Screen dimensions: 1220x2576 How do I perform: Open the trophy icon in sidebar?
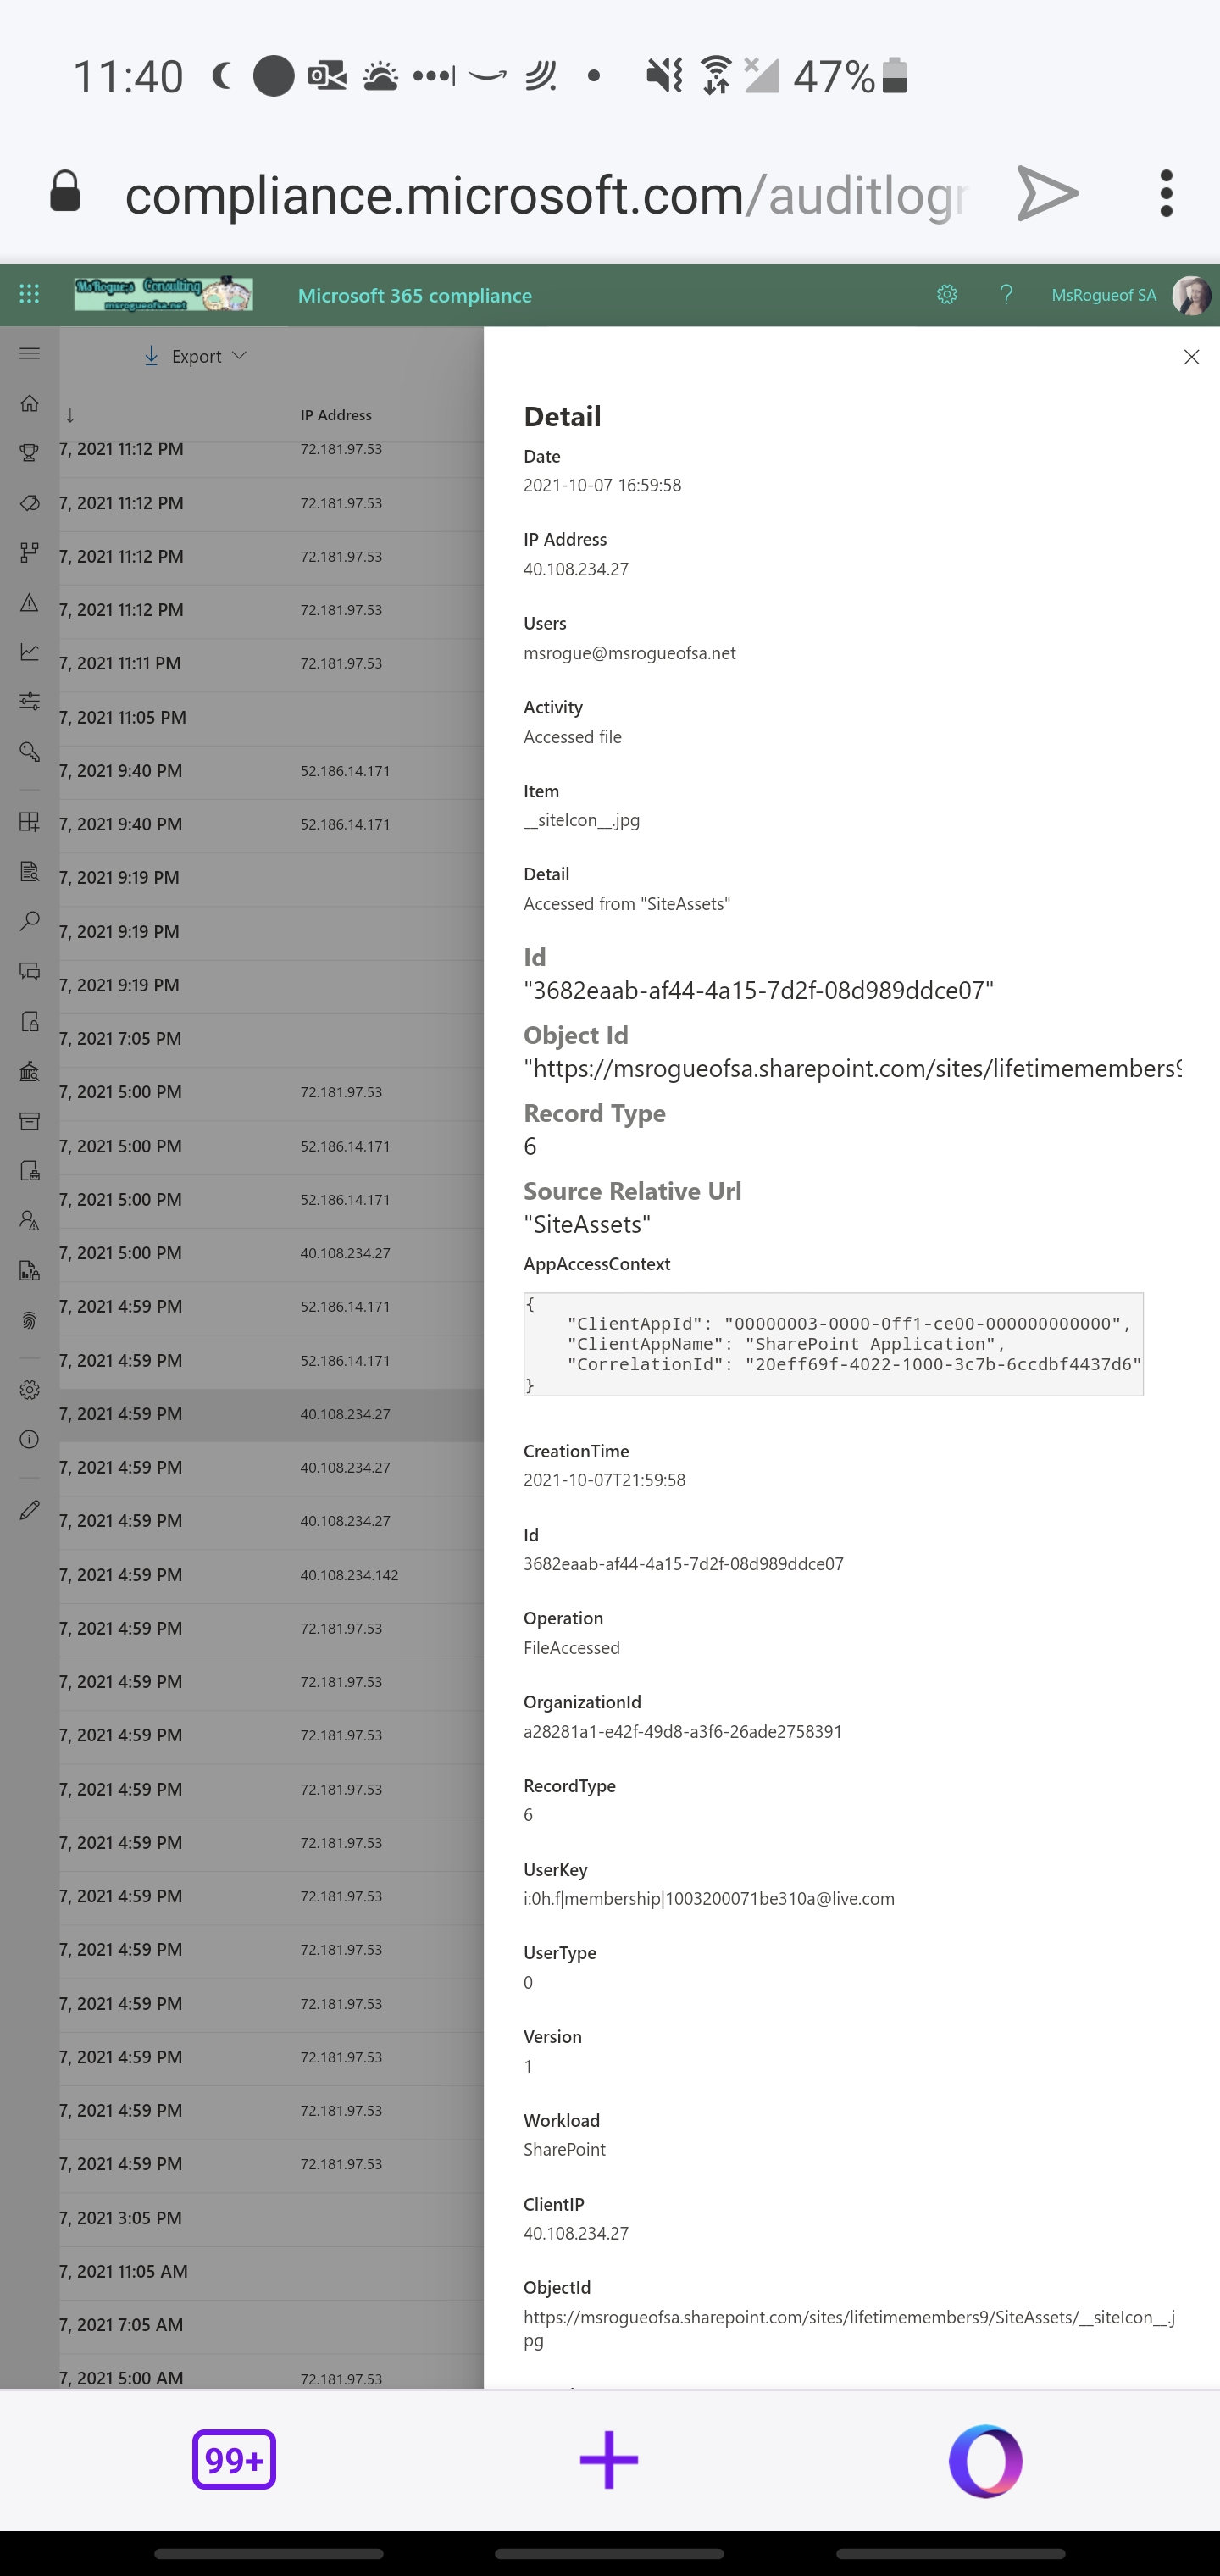(x=30, y=453)
